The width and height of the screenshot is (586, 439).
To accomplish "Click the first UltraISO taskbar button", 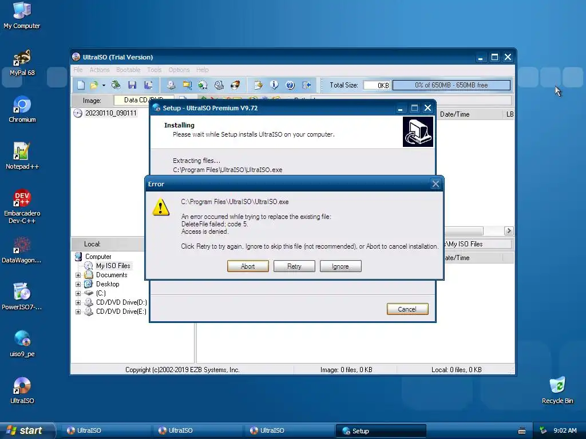I will pyautogui.click(x=106, y=431).
